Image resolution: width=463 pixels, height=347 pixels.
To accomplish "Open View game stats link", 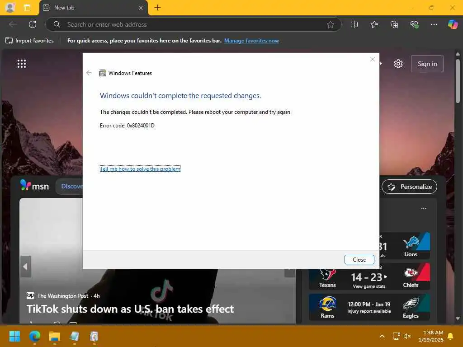I will point(369,286).
